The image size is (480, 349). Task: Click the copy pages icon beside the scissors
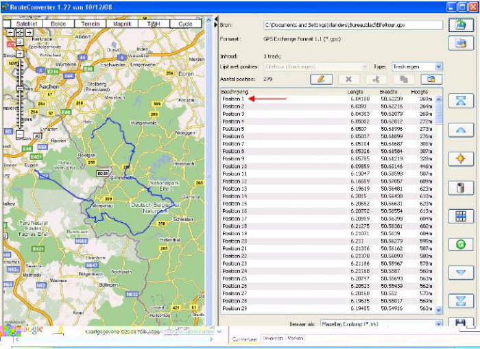[404, 80]
